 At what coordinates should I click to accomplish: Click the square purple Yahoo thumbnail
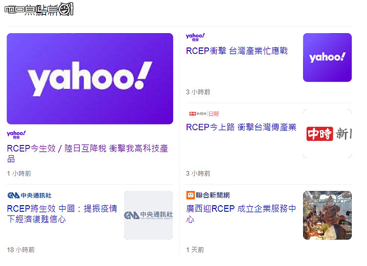(327, 57)
